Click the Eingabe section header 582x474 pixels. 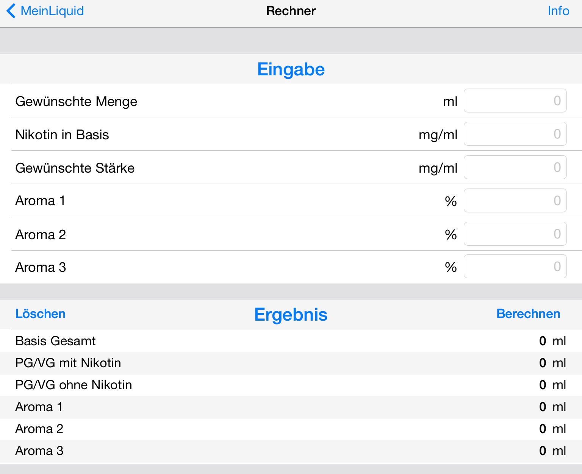tap(291, 69)
